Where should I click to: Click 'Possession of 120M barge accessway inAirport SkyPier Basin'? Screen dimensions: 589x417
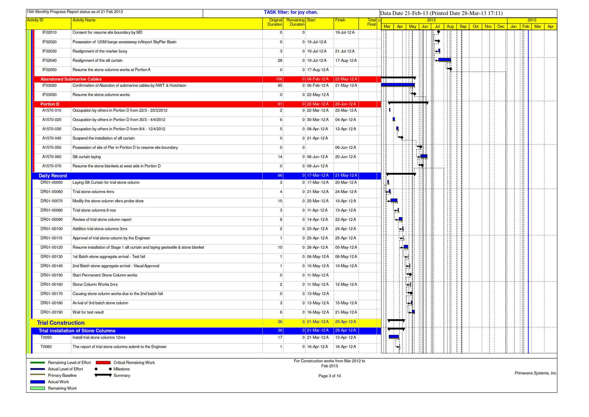click(x=124, y=42)
